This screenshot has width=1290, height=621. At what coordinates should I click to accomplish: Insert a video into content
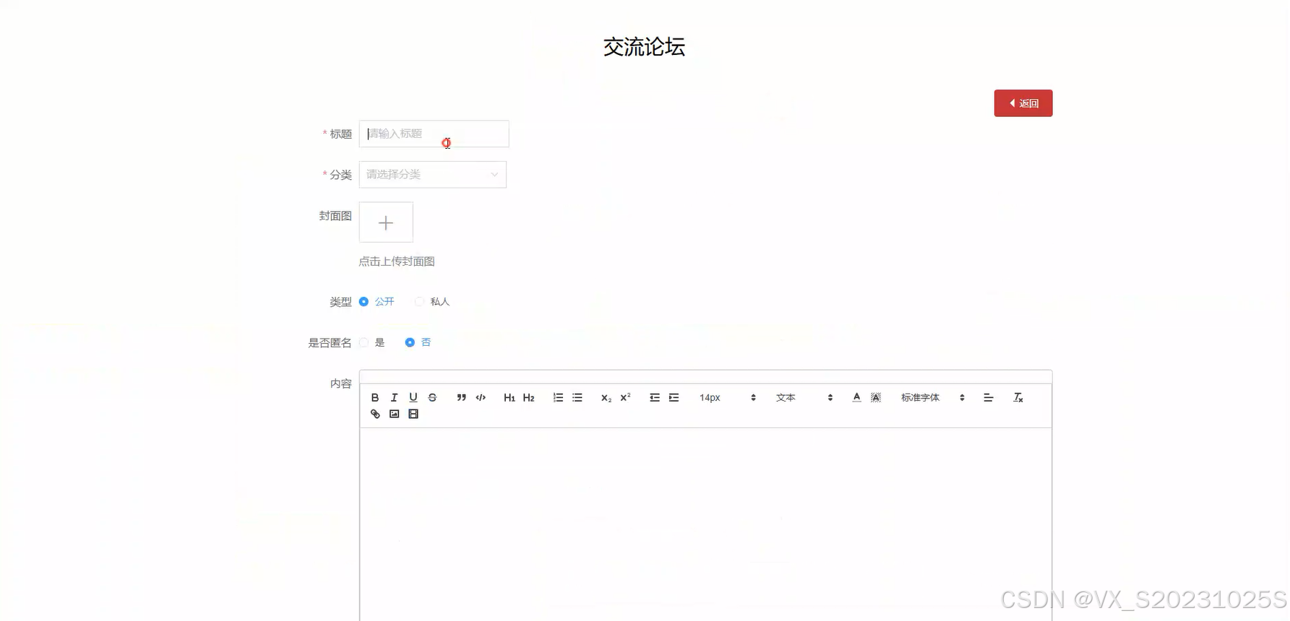413,414
